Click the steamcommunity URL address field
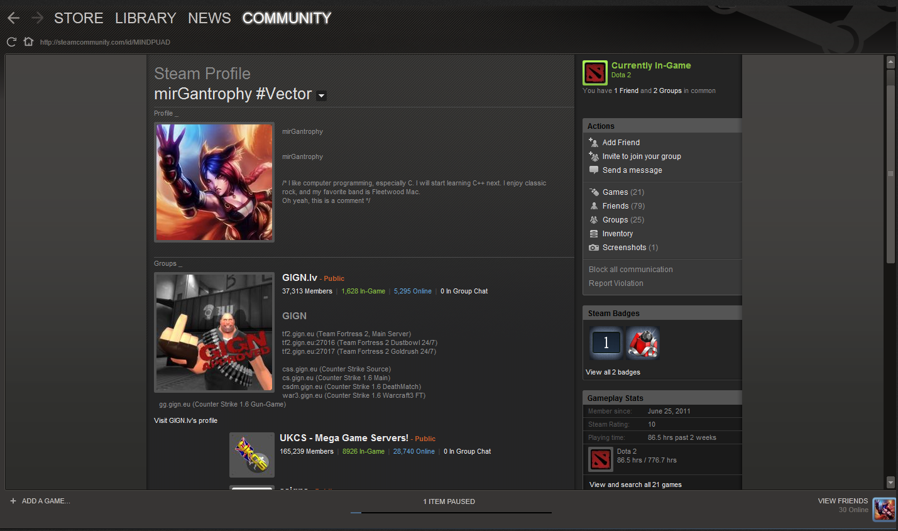 click(105, 42)
